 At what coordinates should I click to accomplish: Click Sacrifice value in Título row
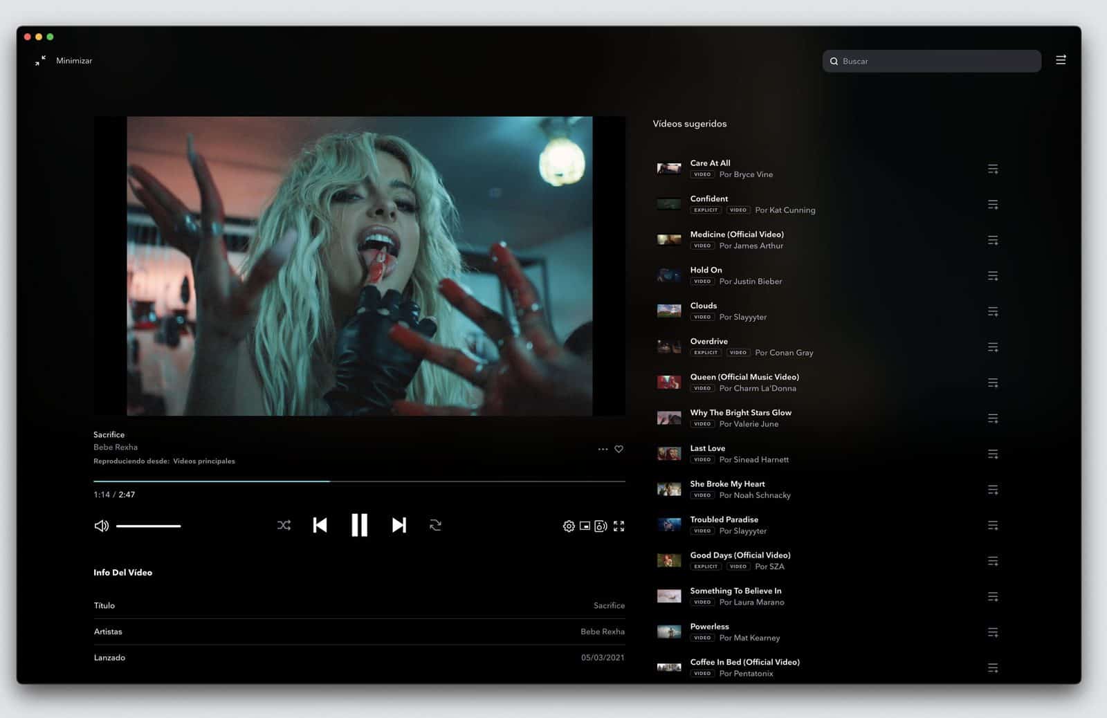(609, 605)
